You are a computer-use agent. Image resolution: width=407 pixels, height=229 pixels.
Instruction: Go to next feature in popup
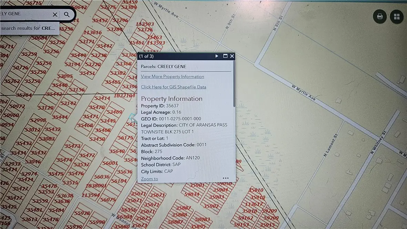(x=217, y=56)
